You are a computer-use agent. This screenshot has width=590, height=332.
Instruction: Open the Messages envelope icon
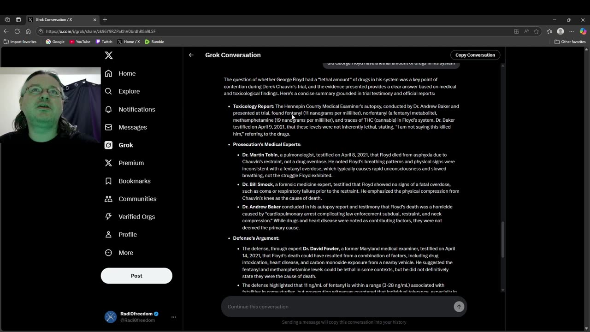click(x=108, y=127)
